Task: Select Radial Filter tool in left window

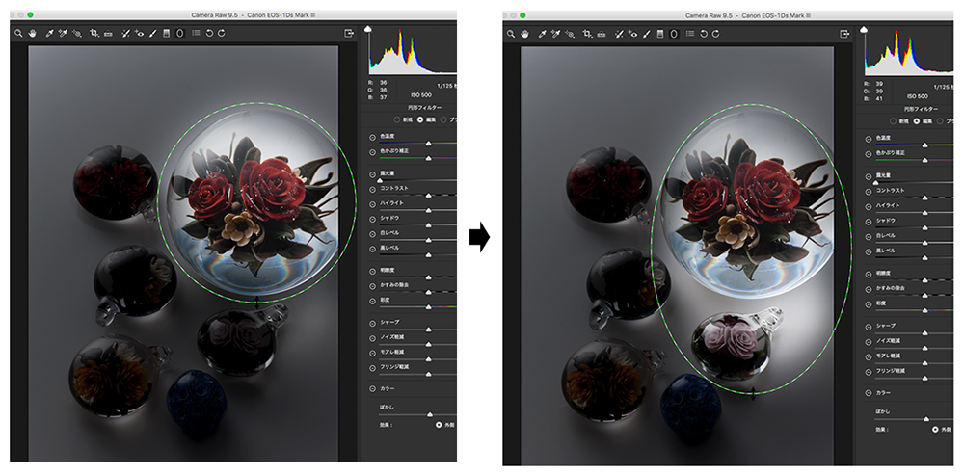Action: pyautogui.click(x=179, y=33)
